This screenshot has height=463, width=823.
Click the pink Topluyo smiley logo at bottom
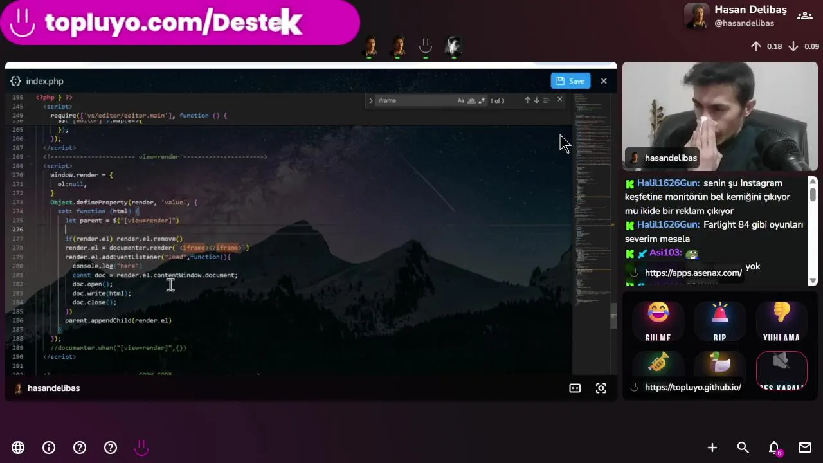click(141, 448)
